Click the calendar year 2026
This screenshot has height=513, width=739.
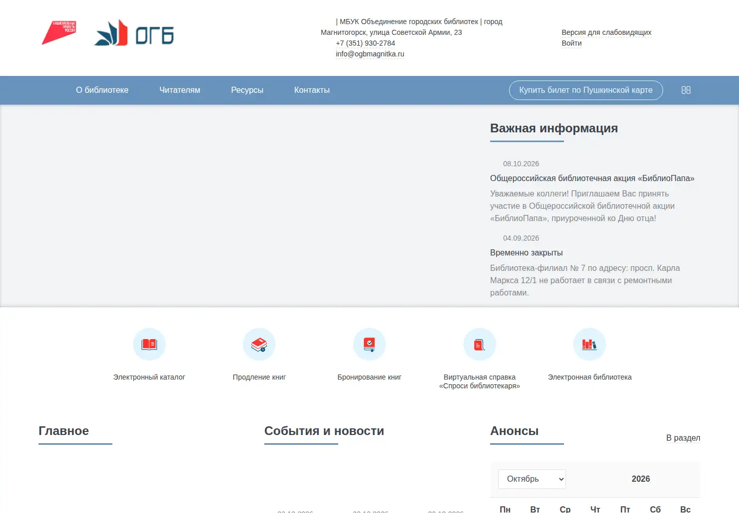[x=640, y=479]
